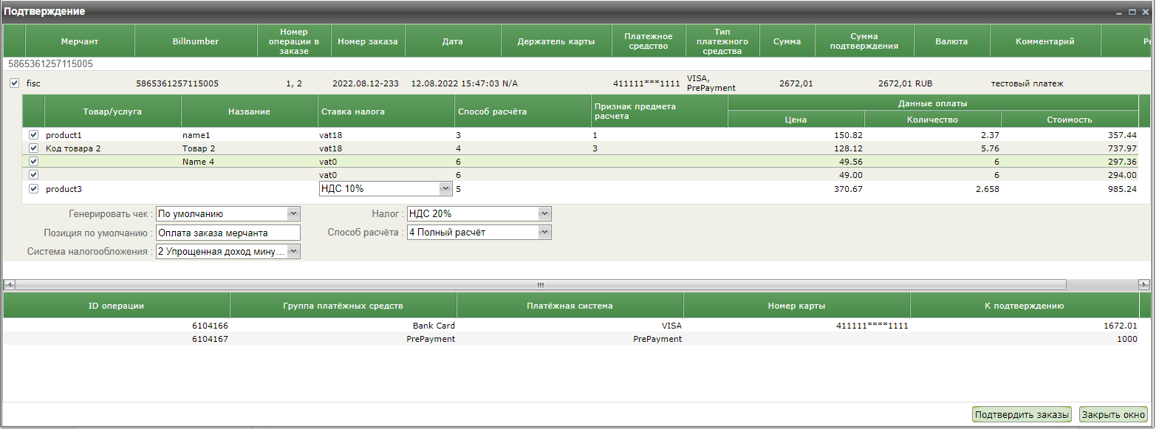Open Система налогообложения dropdown
The image size is (1156, 429).
[293, 252]
